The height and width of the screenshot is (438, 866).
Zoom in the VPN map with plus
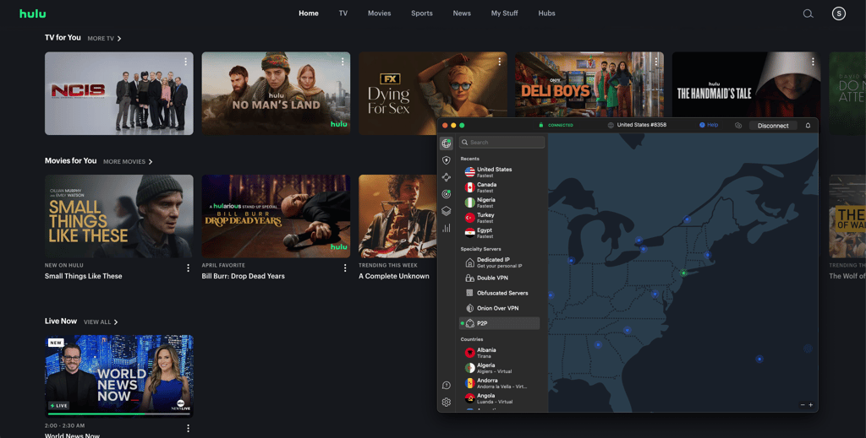[x=811, y=405]
